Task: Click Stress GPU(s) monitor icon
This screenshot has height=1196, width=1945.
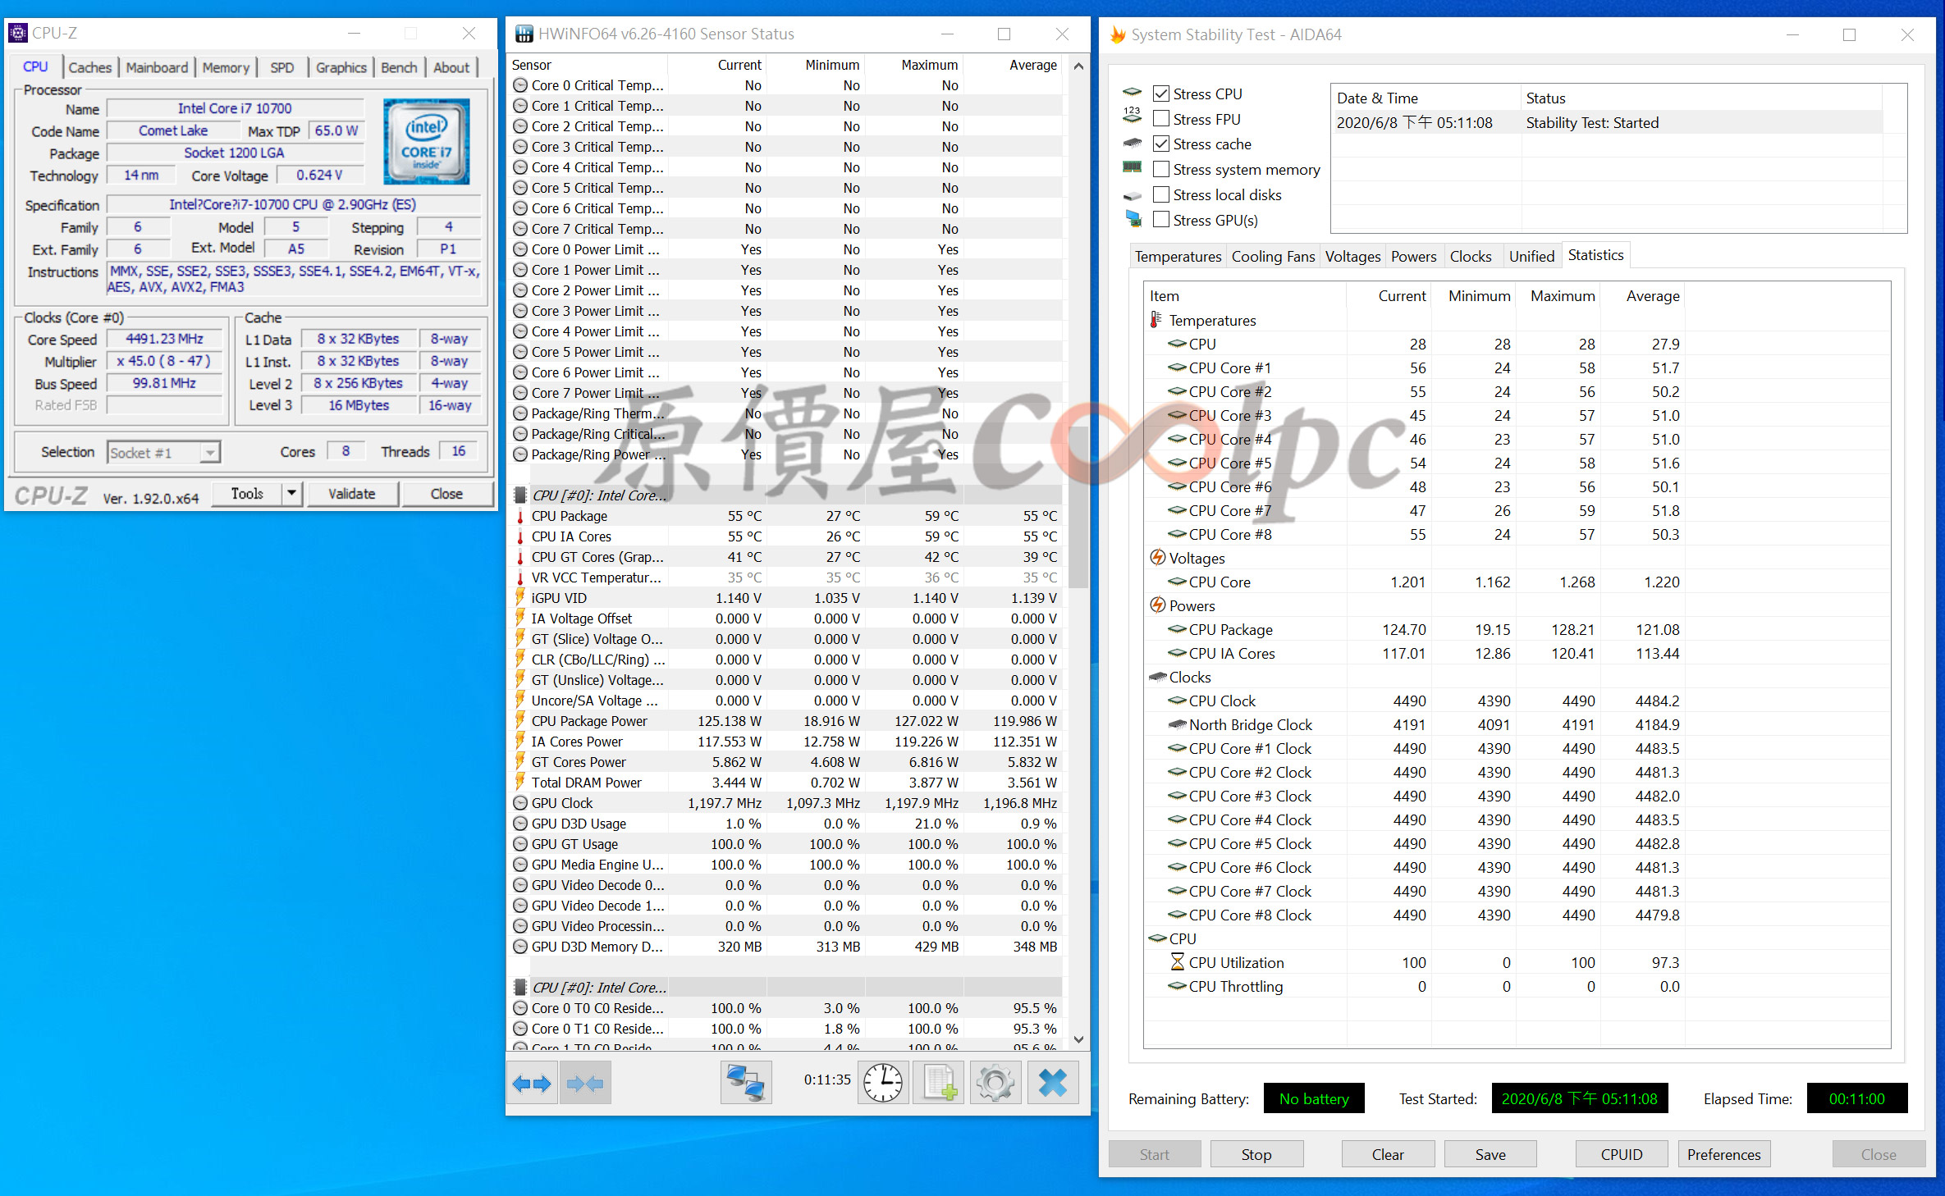Action: pyautogui.click(x=1133, y=219)
